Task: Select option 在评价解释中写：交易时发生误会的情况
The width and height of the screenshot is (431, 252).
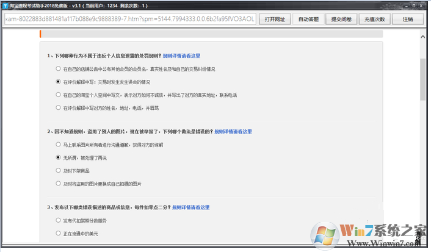Action: [58, 82]
